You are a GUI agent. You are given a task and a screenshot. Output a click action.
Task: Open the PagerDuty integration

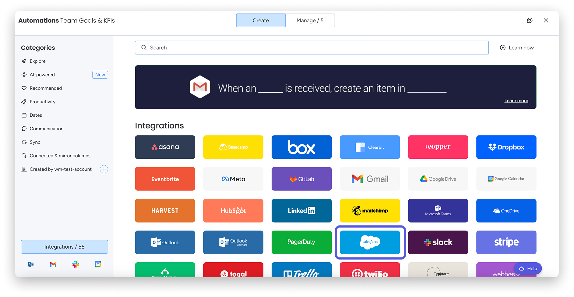pyautogui.click(x=301, y=242)
